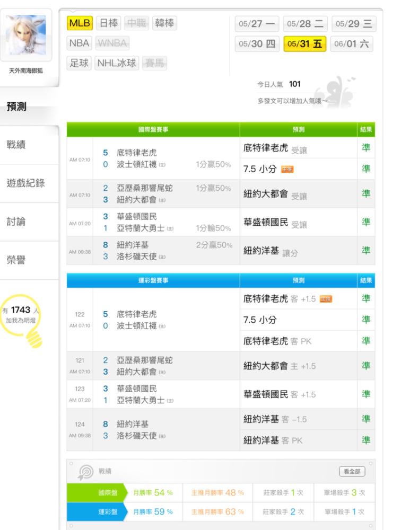401x530 pixels.
Task: Open the 足球 tab
Action: point(79,63)
